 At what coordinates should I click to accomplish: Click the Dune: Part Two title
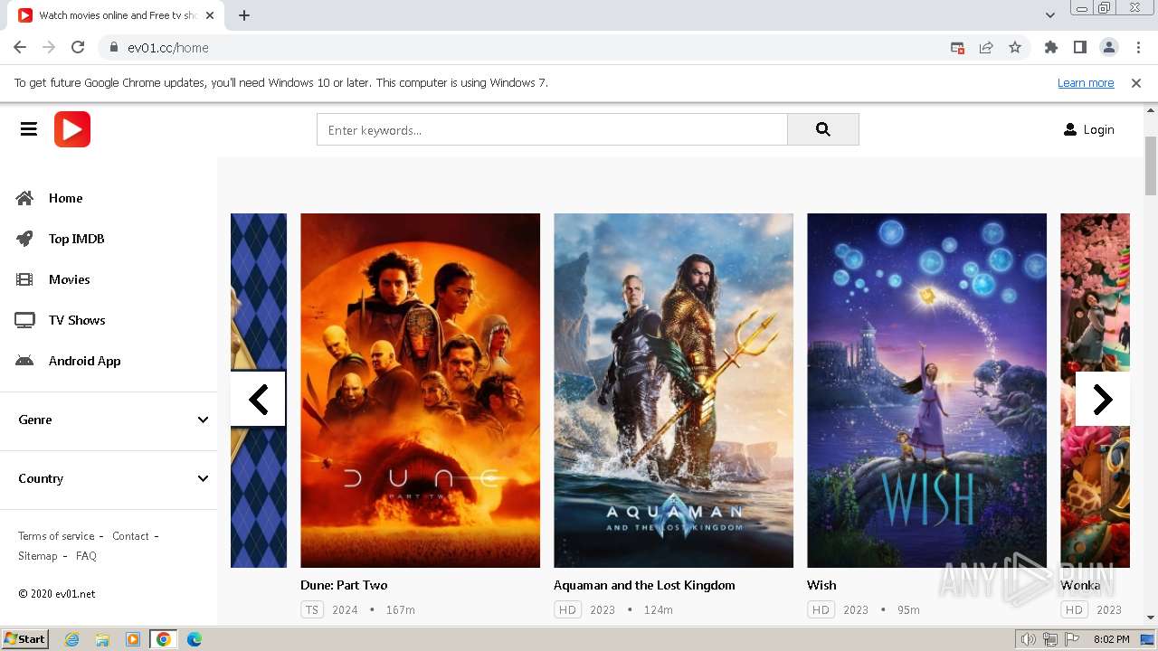pyautogui.click(x=344, y=585)
